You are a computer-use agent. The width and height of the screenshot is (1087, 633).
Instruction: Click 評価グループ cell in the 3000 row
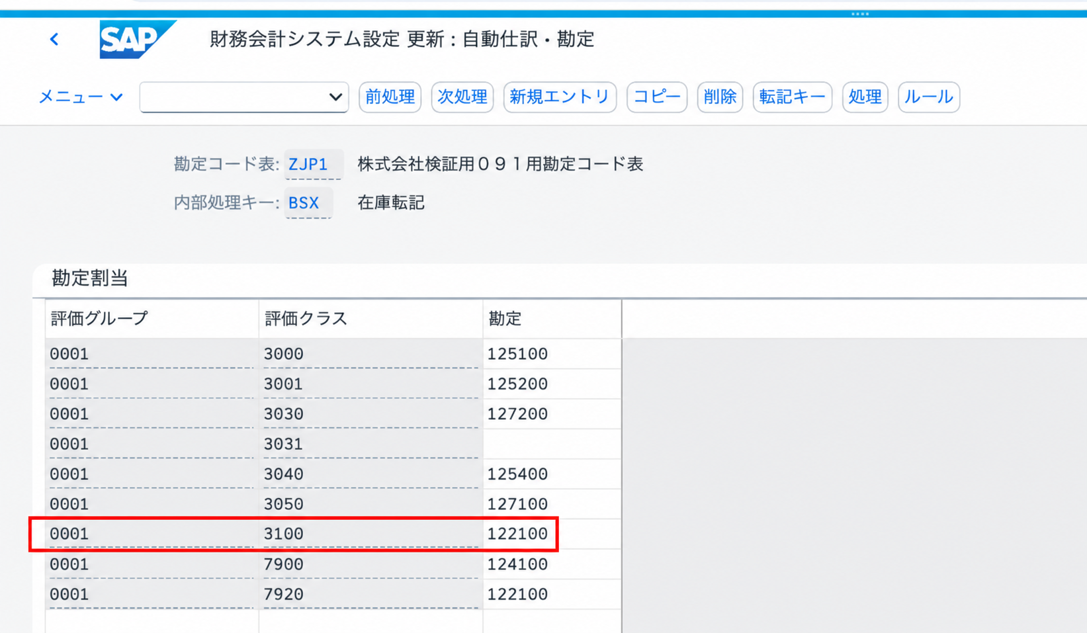pyautogui.click(x=152, y=354)
